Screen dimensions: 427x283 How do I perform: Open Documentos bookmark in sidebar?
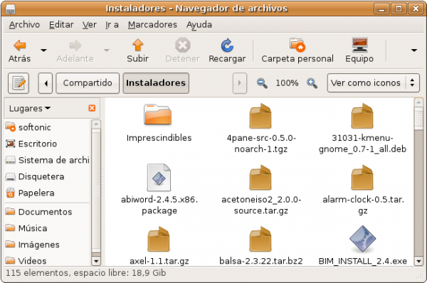pyautogui.click(x=38, y=212)
